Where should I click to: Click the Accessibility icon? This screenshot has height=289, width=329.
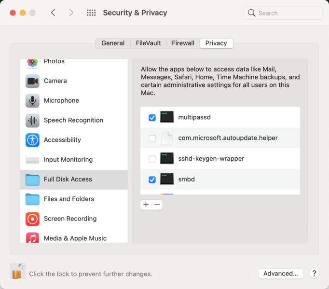click(x=32, y=140)
